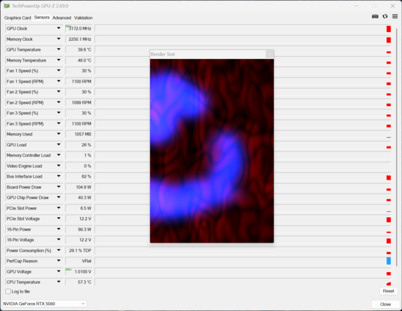Screen dimensions: 402x311
Task: Click the blue PerfCap Reason indicator
Action: coord(389,261)
